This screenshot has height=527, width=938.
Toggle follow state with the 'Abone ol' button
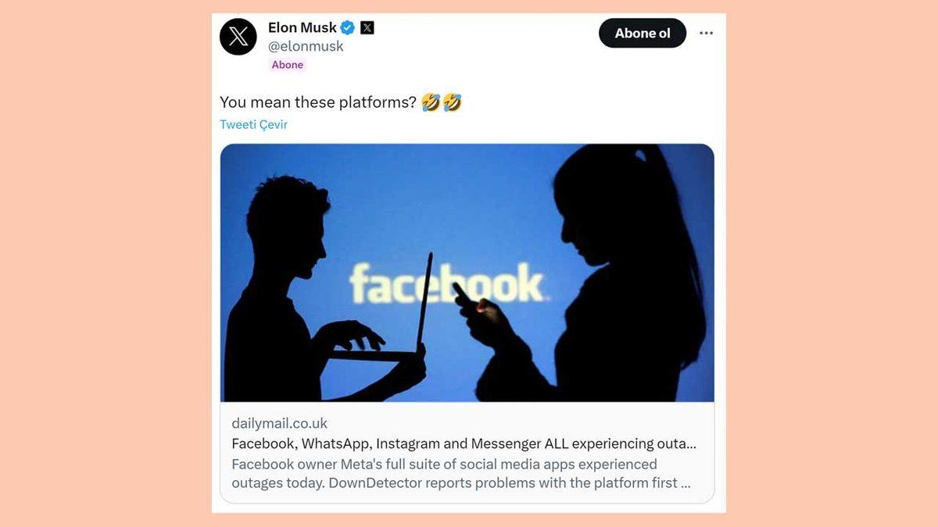(x=642, y=33)
